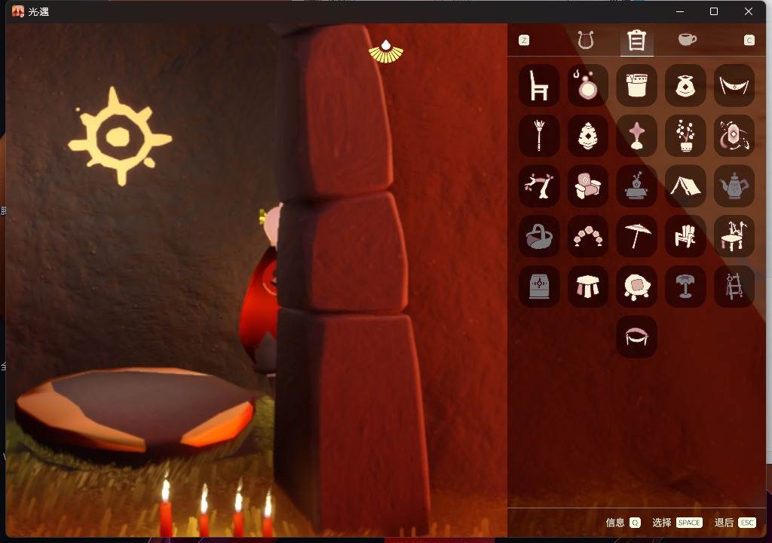This screenshot has width=772, height=543.
Task: Select the potted flower plant prop
Action: (x=685, y=136)
